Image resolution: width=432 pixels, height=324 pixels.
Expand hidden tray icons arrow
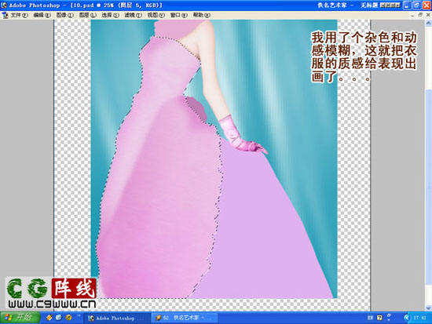407,318
